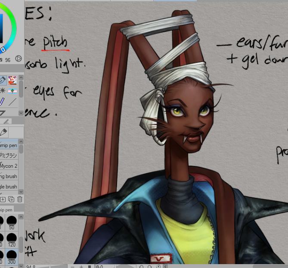Select the custom tool with trans flag icon
The height and width of the screenshot is (268, 288).
tap(12, 91)
